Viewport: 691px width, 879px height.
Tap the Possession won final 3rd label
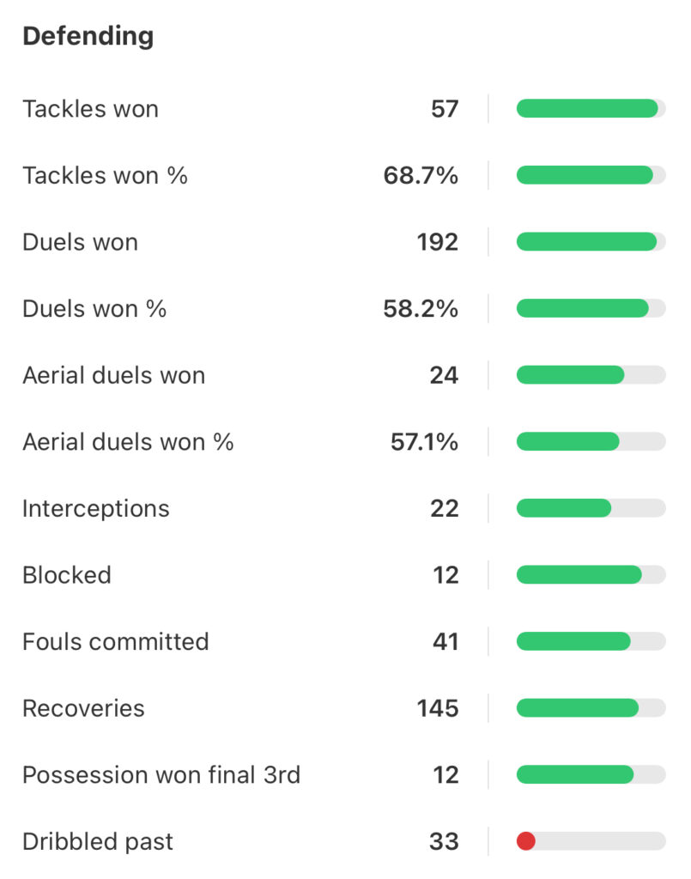pos(161,775)
